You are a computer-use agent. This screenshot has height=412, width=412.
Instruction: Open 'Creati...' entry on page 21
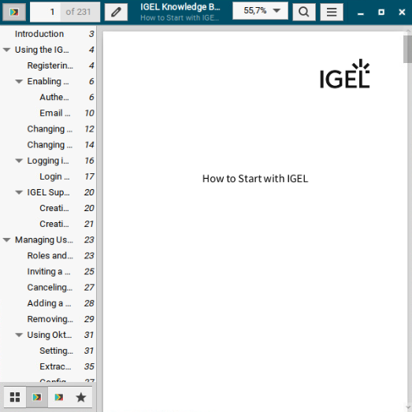coord(54,224)
